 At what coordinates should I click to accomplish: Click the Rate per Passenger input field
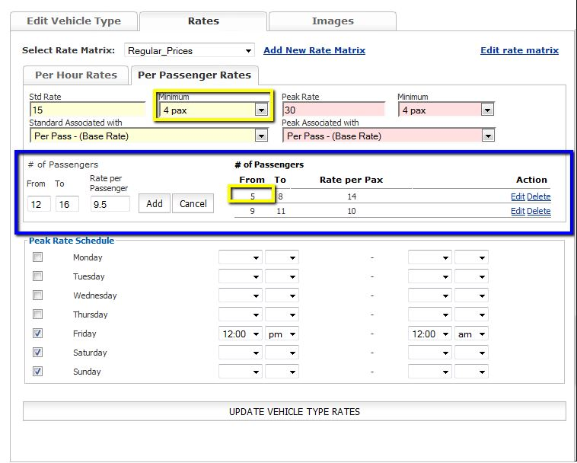pyautogui.click(x=110, y=204)
